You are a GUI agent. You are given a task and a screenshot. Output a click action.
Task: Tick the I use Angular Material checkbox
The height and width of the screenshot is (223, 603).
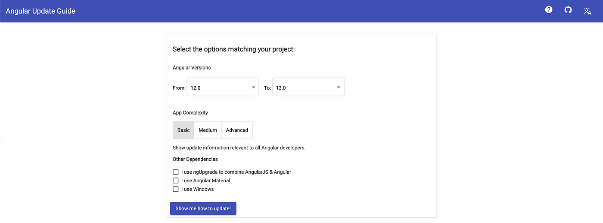click(175, 181)
